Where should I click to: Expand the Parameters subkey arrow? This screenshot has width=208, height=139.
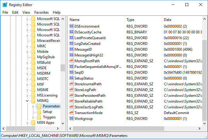tap(33, 106)
